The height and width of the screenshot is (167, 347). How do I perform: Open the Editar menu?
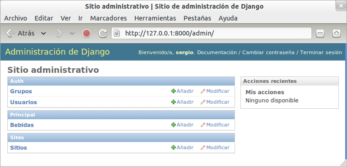pyautogui.click(x=44, y=18)
